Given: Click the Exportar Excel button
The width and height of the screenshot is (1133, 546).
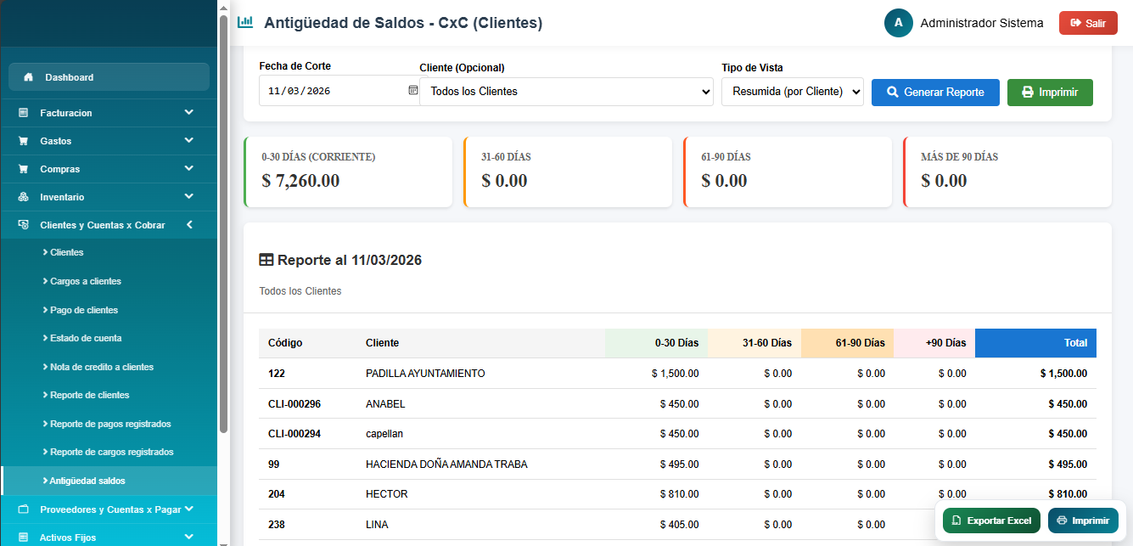Looking at the screenshot, I should click(x=991, y=521).
